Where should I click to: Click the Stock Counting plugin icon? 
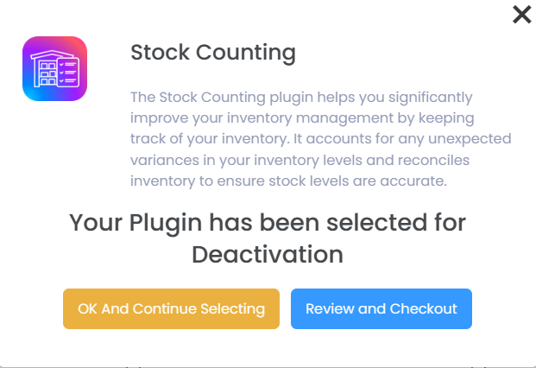click(x=54, y=69)
